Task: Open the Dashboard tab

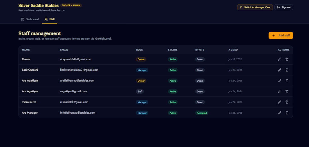Action: (30, 19)
